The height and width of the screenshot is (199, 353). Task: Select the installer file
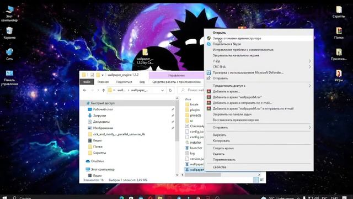tap(193, 143)
